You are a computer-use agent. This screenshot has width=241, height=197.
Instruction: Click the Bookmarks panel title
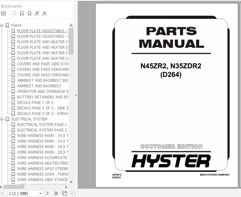click(x=11, y=6)
